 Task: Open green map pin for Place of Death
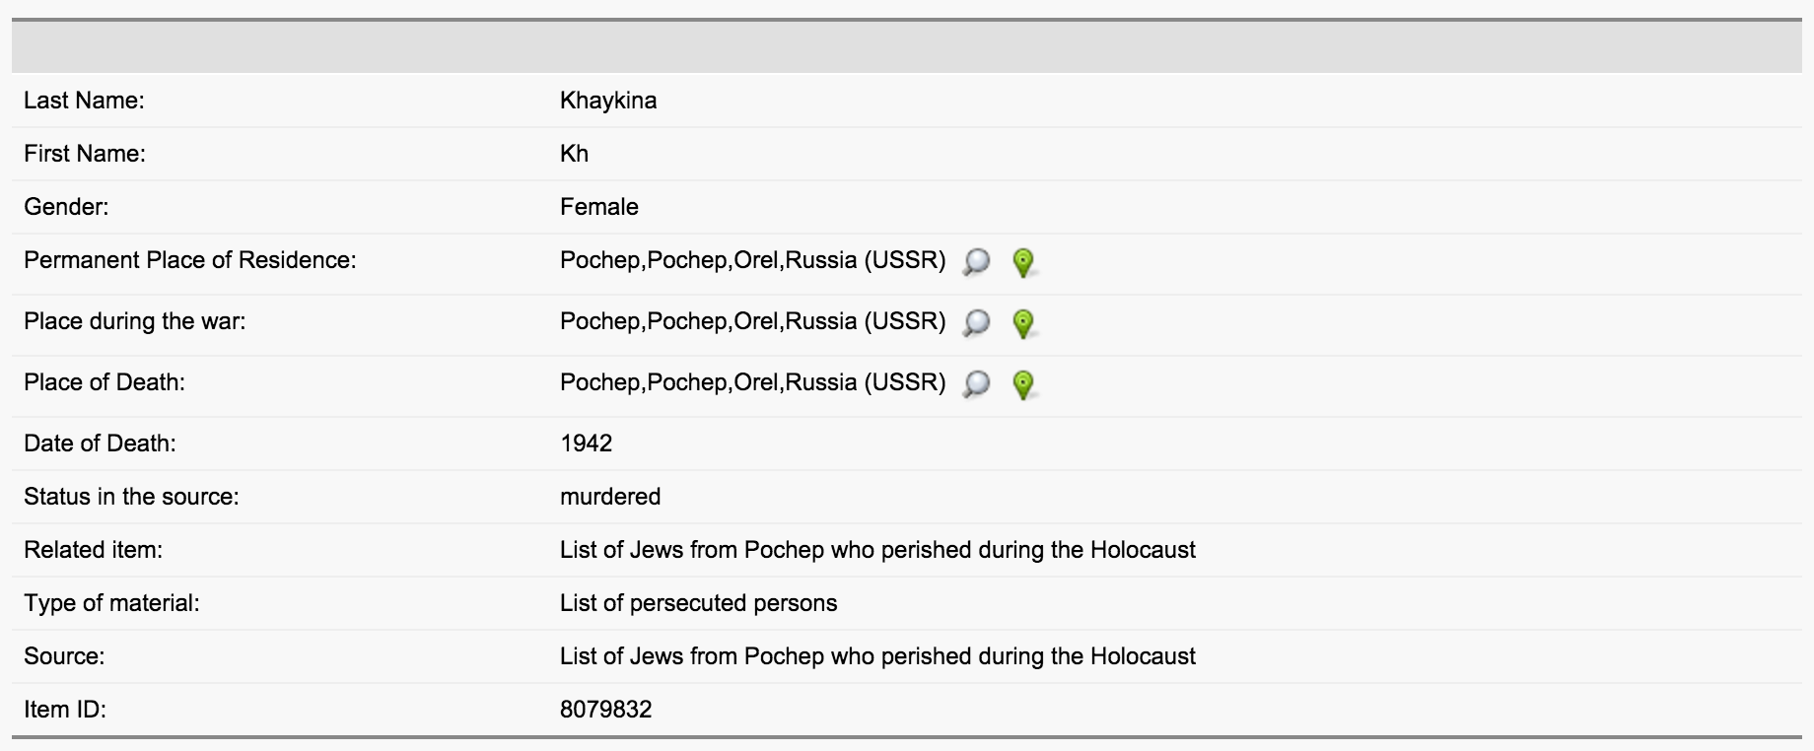click(x=1023, y=384)
